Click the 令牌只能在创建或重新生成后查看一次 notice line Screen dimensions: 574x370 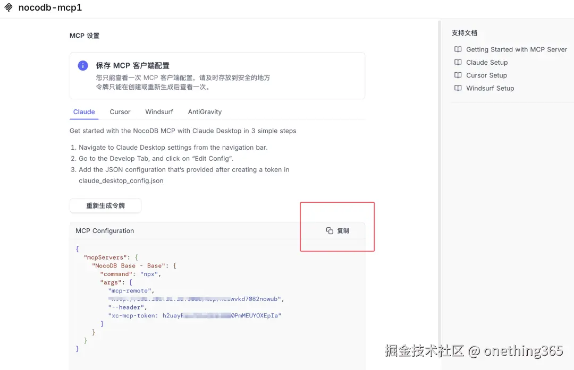coord(153,87)
